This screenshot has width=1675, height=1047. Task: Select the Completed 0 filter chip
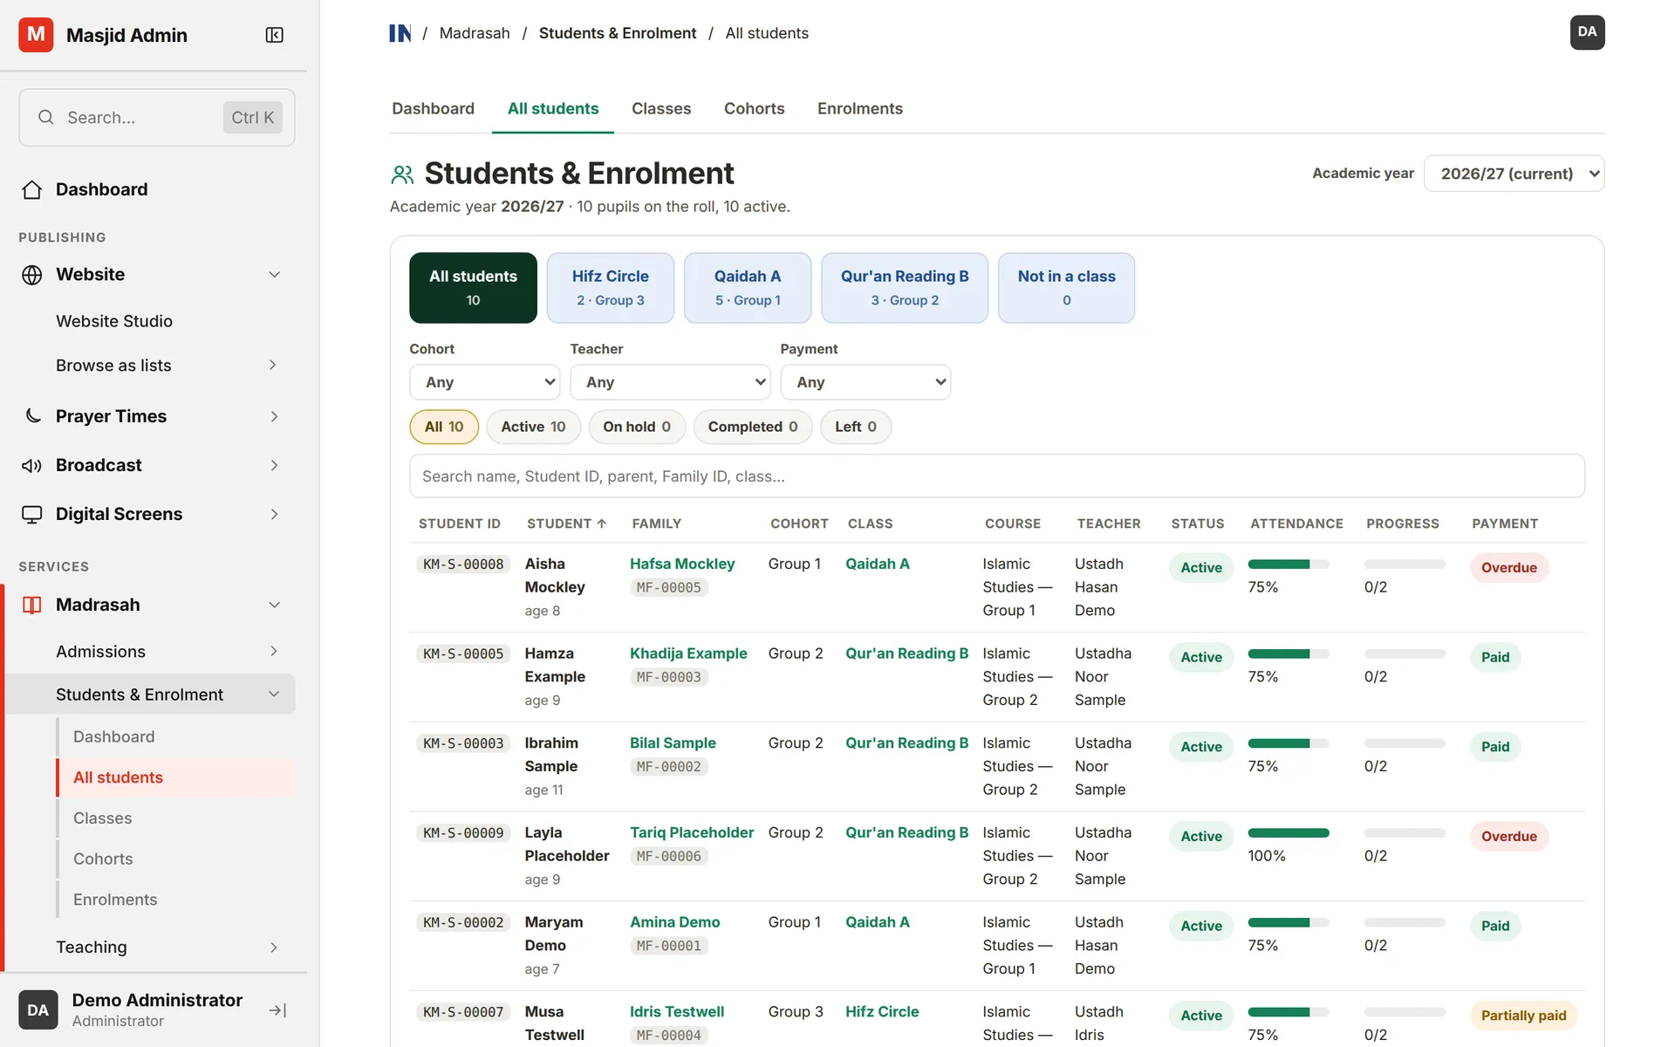753,427
